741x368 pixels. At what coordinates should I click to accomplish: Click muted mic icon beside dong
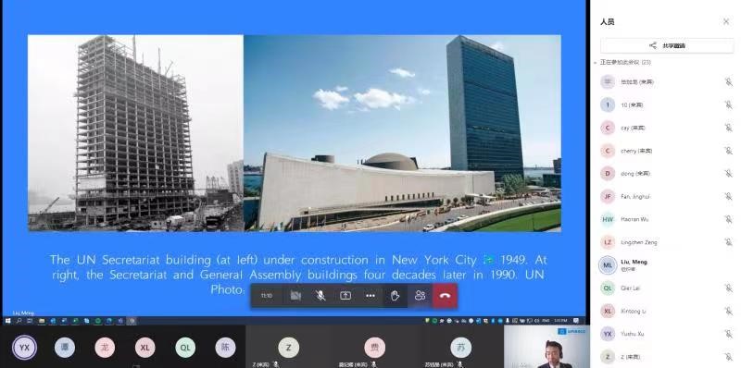(x=728, y=174)
